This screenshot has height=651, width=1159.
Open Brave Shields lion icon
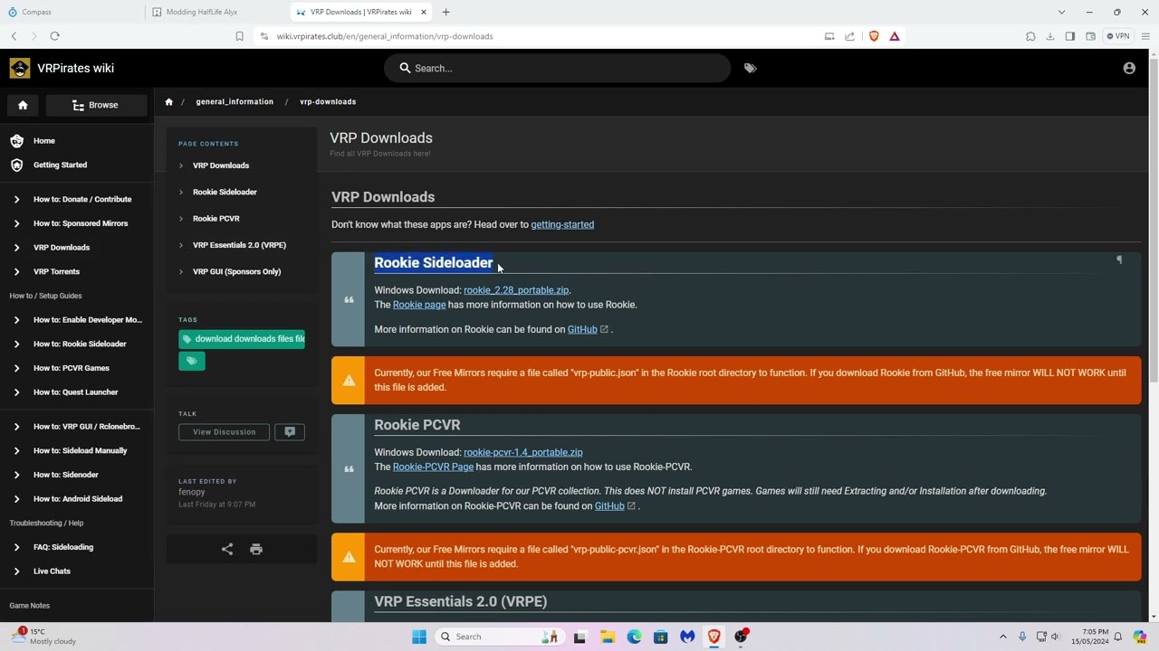[x=874, y=36]
